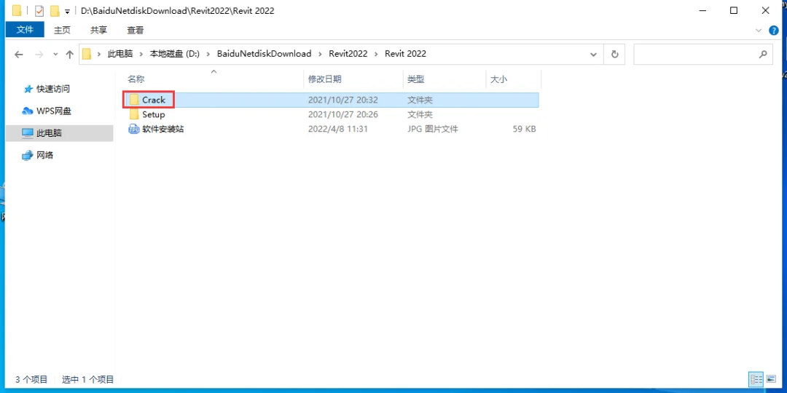Image resolution: width=787 pixels, height=393 pixels.
Task: Open 网络 network icon in sidebar
Action: tap(28, 156)
